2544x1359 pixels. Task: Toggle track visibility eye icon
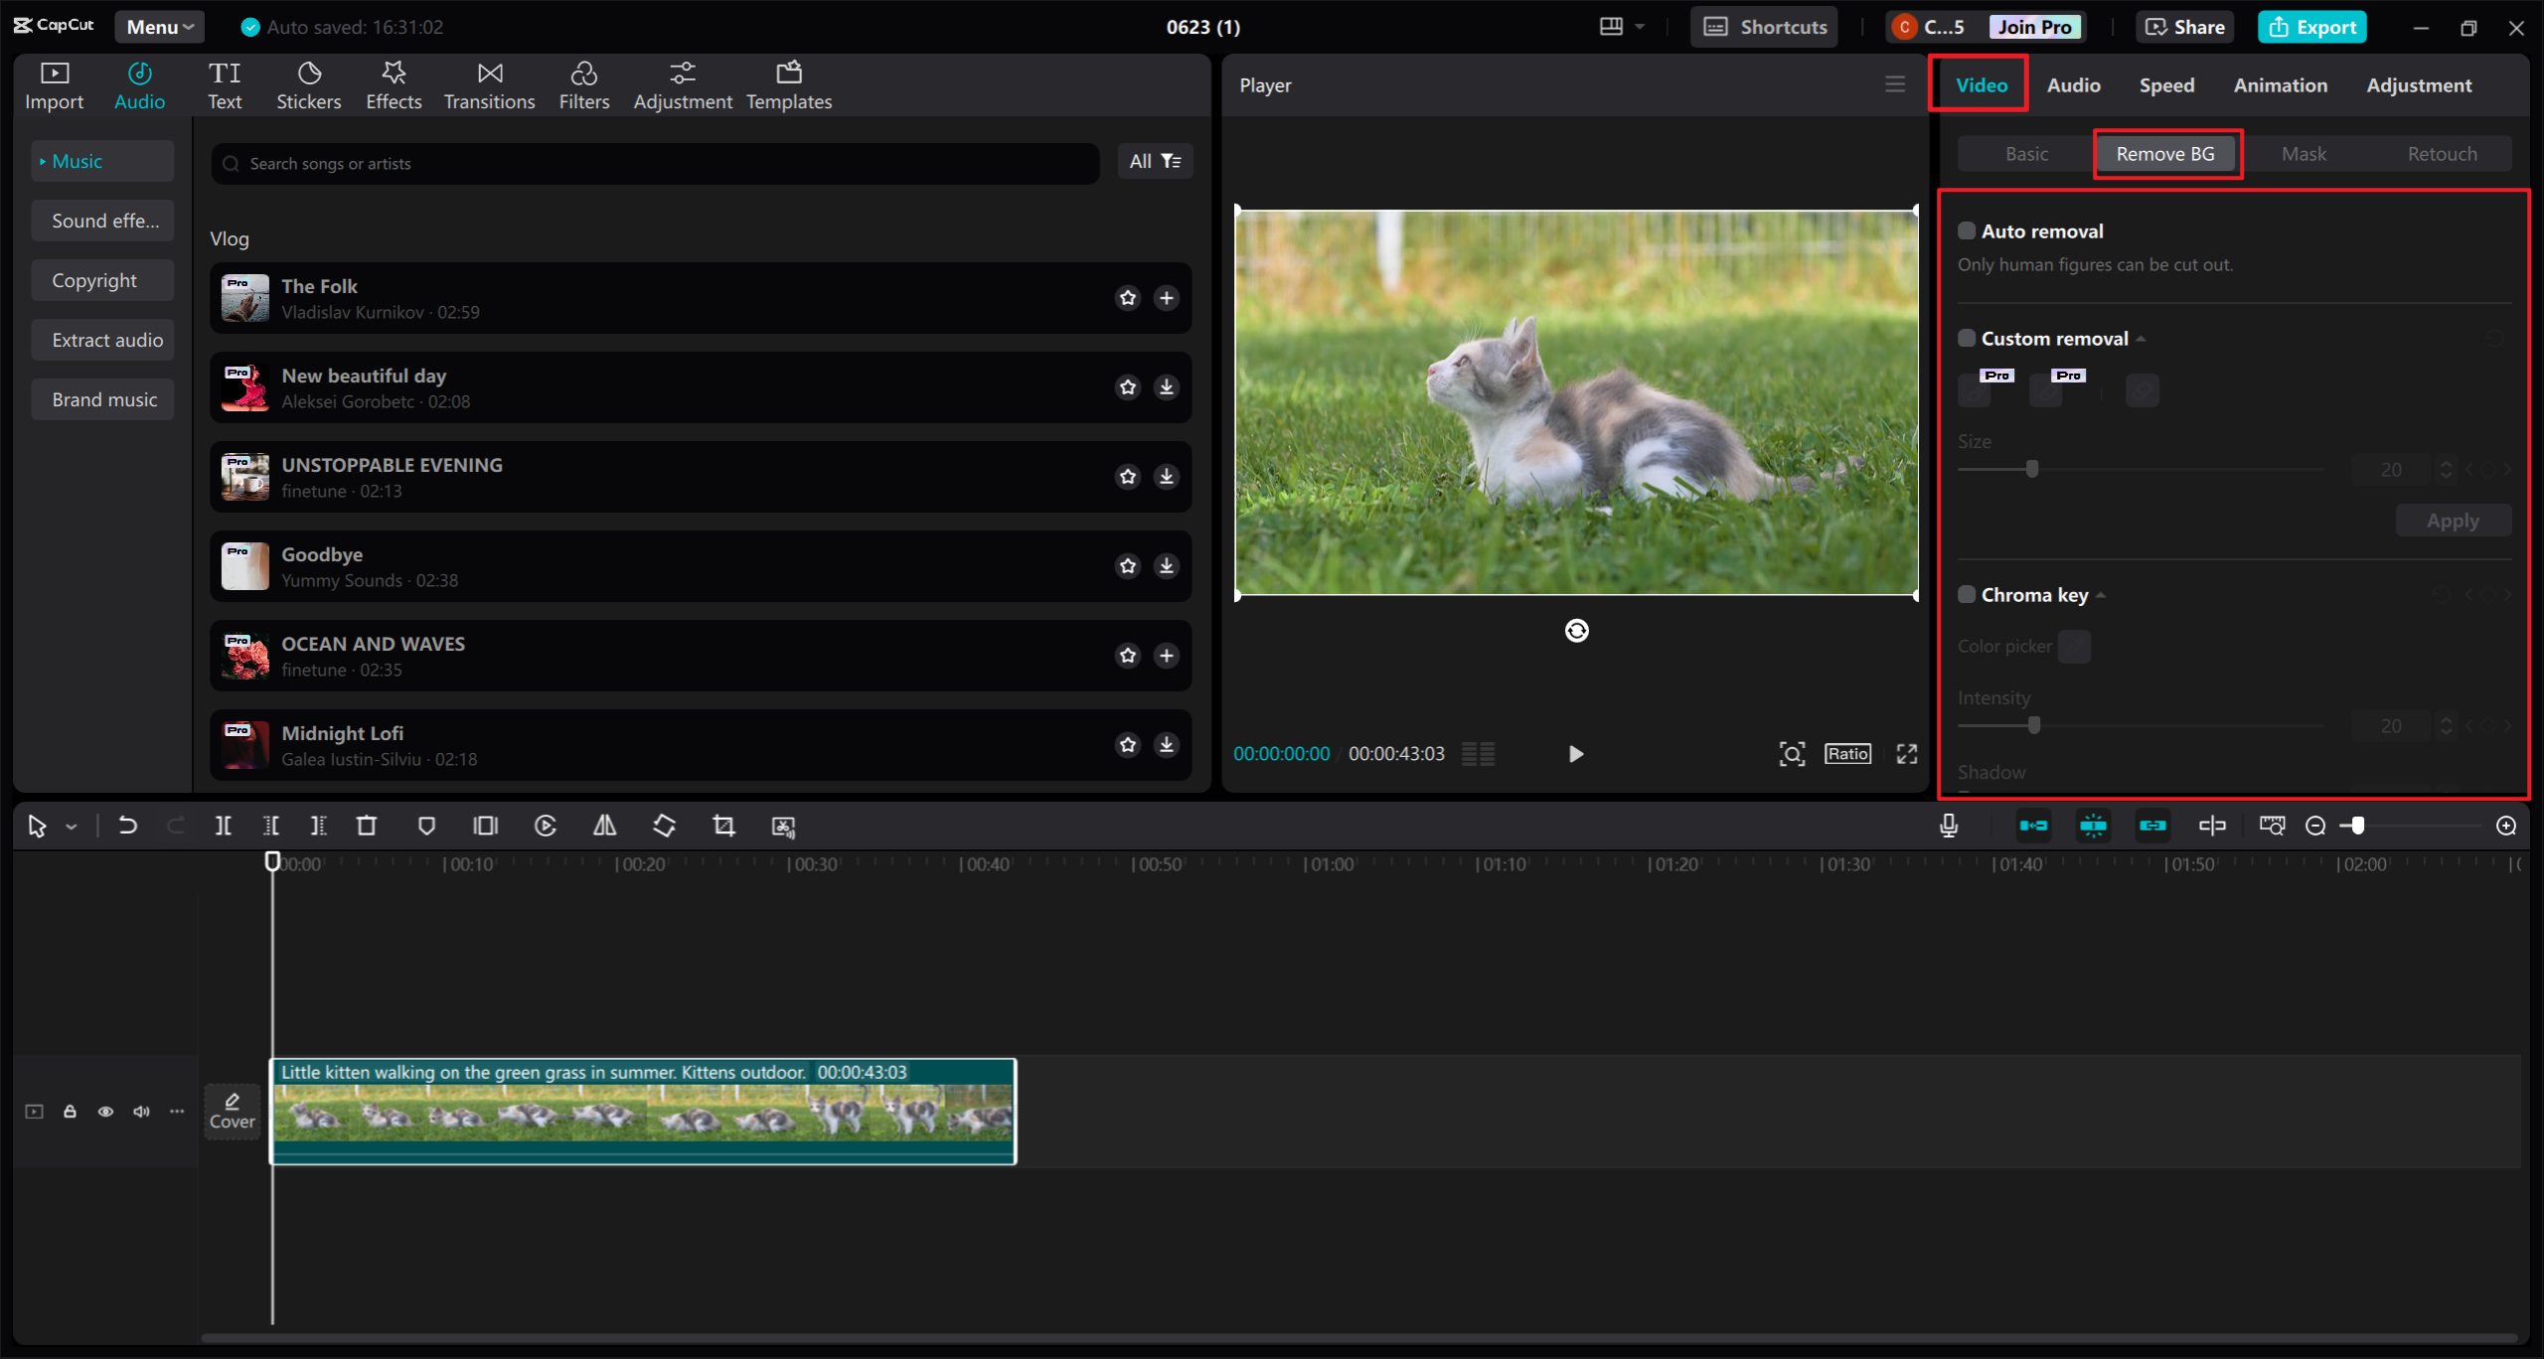point(105,1112)
